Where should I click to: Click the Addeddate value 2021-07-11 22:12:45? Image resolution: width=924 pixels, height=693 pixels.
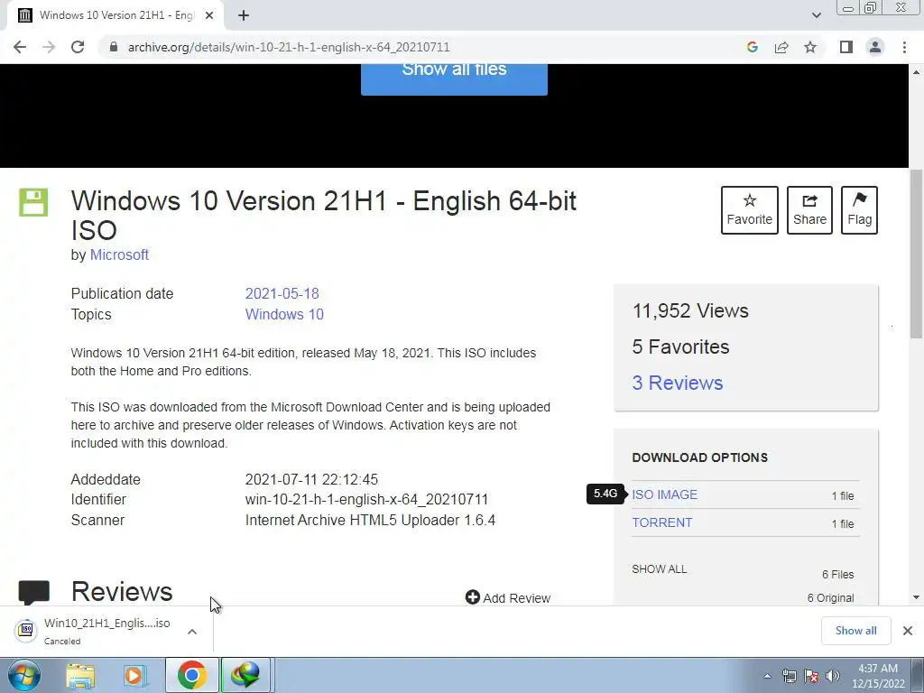click(311, 479)
